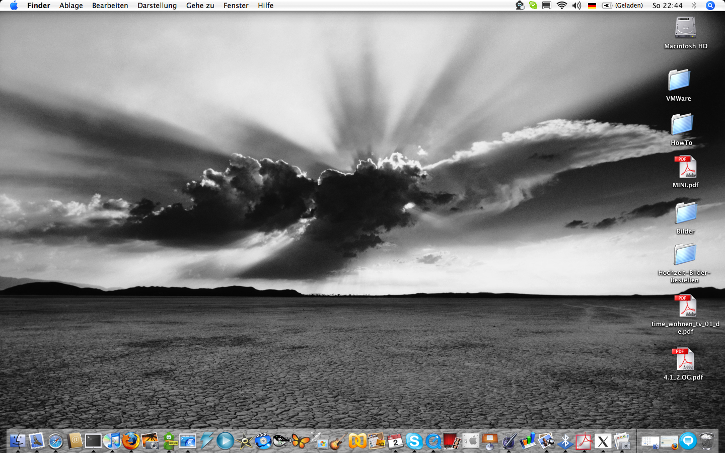Viewport: 725px width, 453px height.
Task: Launch Adobe Acrobat Reader in dock
Action: click(584, 441)
